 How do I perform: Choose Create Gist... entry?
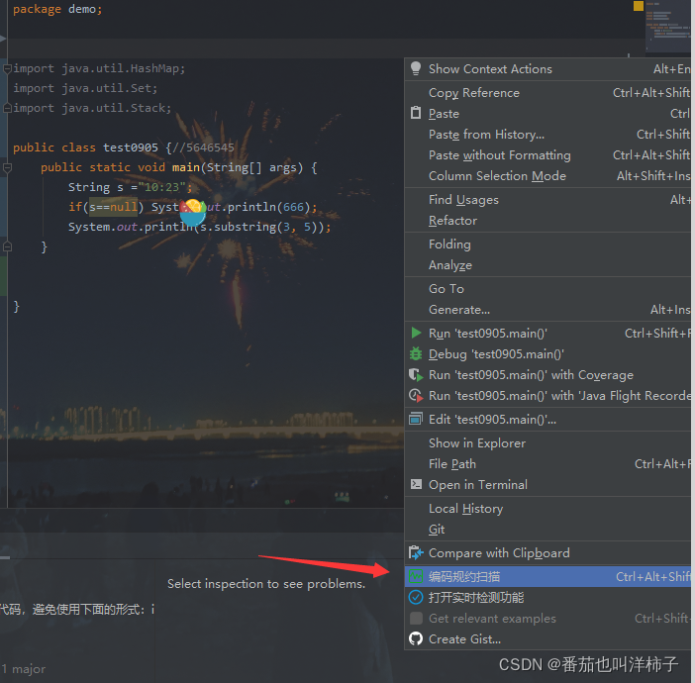tap(547, 639)
